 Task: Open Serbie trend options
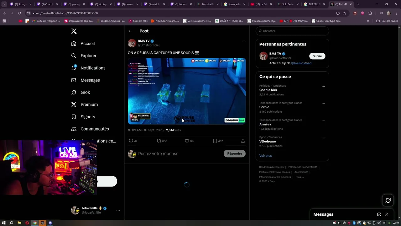click(323, 104)
